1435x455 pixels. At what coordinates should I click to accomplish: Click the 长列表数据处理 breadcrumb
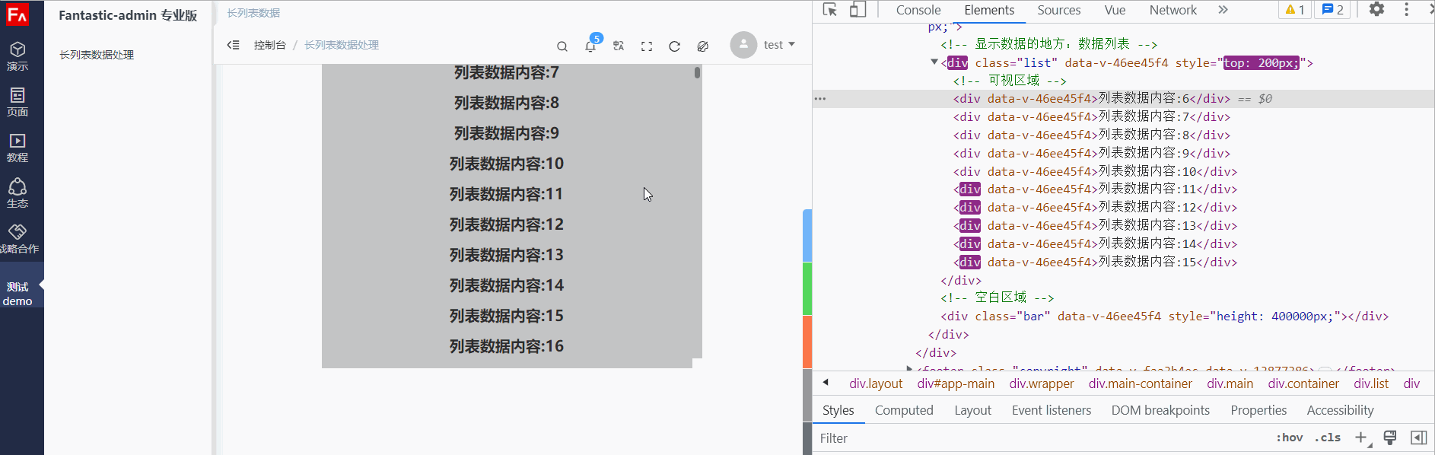point(342,45)
